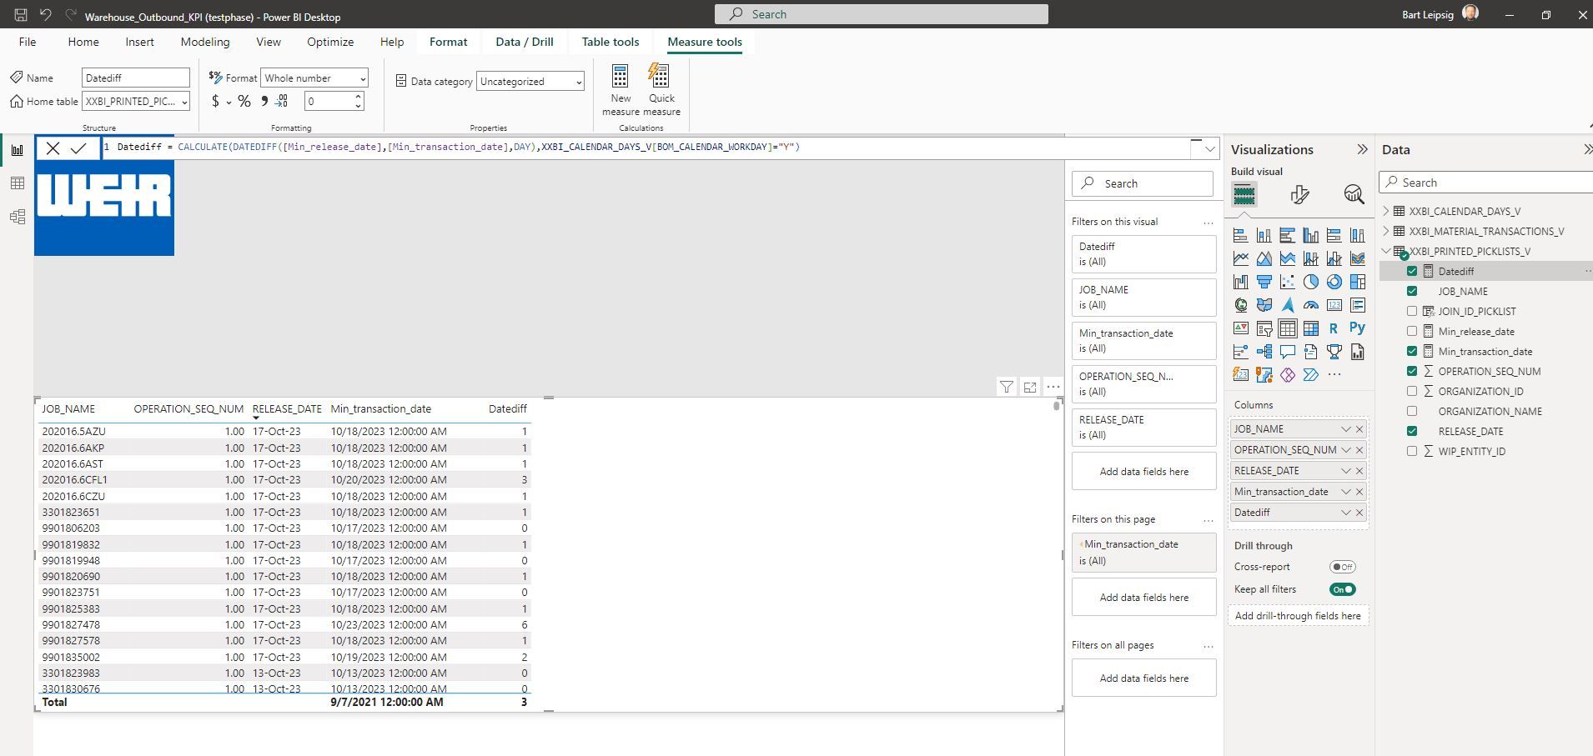The height and width of the screenshot is (756, 1593).
Task: Open the Format Whole number dropdown
Action: [314, 78]
